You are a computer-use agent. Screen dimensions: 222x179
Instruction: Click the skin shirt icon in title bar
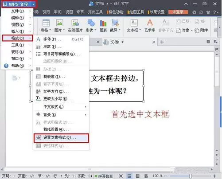tap(208, 12)
